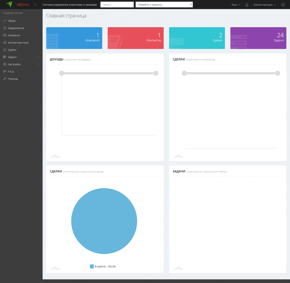
Task: Open the Язык language dropdown
Action: [x=236, y=5]
